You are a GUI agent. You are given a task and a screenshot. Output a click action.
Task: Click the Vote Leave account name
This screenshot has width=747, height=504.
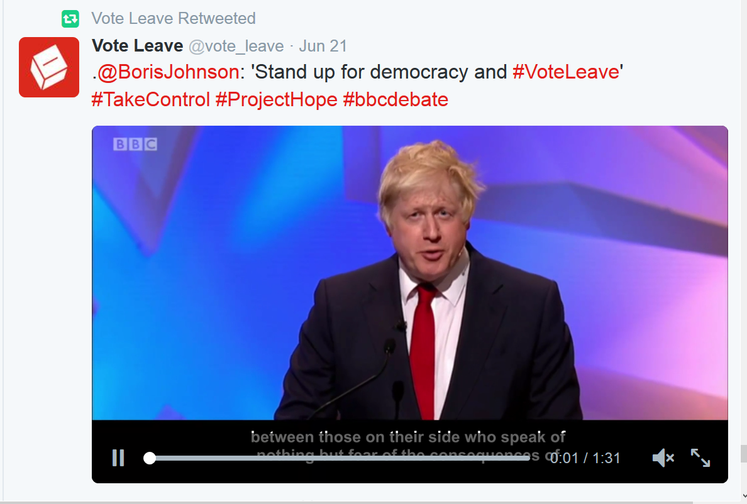137,46
